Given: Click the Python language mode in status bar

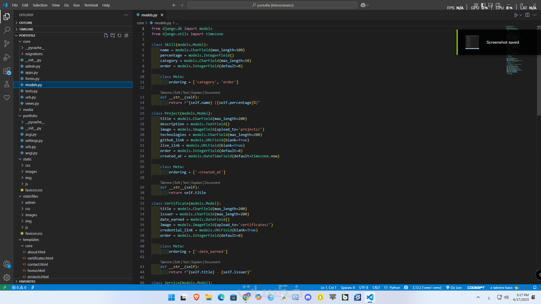Looking at the screenshot, I should (x=394, y=287).
